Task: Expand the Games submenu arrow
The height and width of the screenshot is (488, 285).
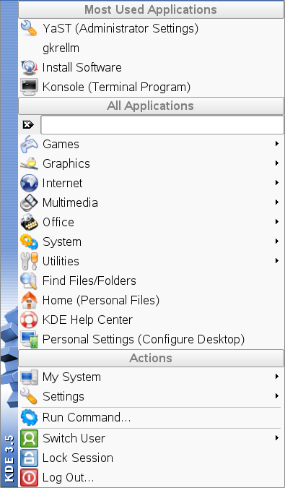Action: pos(276,144)
